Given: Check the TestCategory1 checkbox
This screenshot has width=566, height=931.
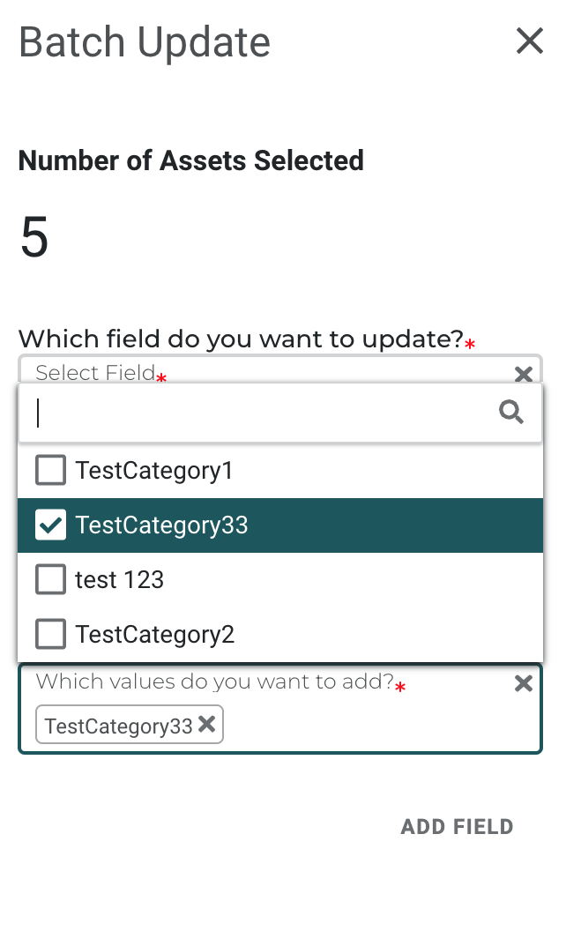Looking at the screenshot, I should (50, 471).
